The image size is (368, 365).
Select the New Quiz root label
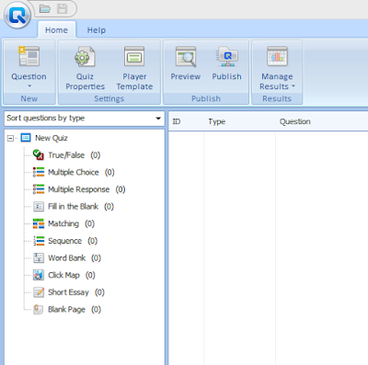[52, 138]
